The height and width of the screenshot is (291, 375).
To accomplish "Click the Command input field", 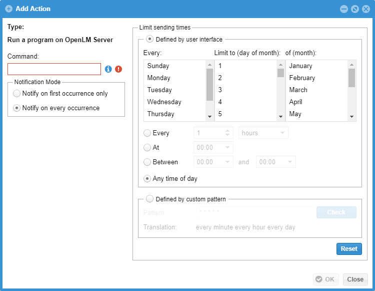I will tap(54, 69).
